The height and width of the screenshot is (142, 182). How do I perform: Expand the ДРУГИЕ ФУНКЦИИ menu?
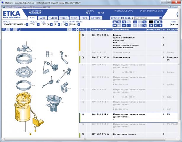pos(122,18)
